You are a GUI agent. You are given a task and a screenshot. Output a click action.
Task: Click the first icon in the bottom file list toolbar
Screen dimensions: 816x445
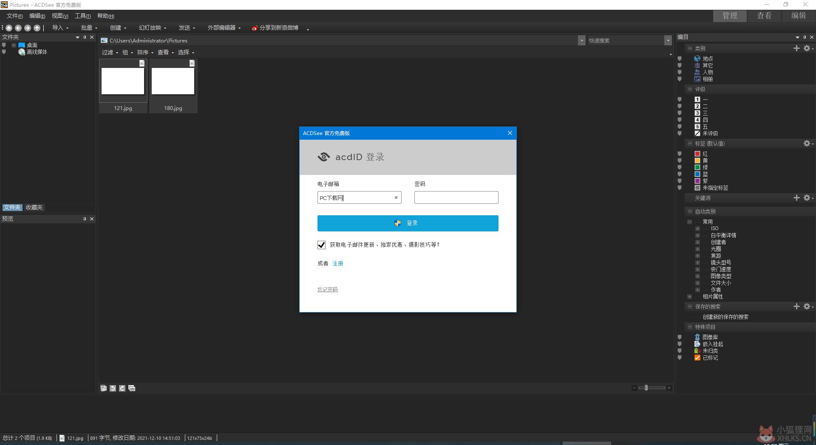(x=103, y=388)
